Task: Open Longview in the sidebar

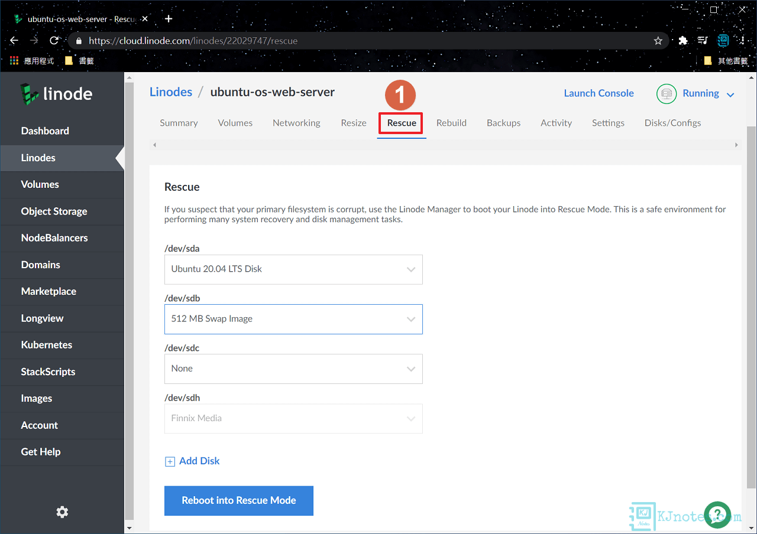Action: [x=62, y=318]
